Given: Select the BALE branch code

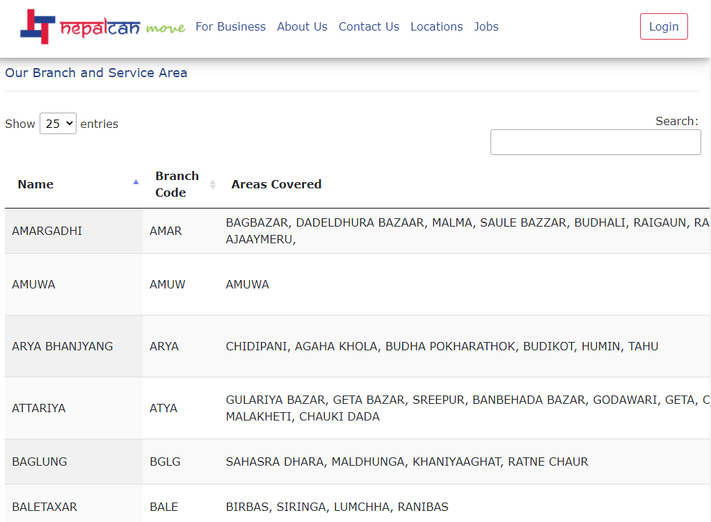Looking at the screenshot, I should 163,507.
